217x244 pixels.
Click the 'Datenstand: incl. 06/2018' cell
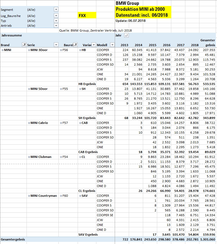point(142,15)
